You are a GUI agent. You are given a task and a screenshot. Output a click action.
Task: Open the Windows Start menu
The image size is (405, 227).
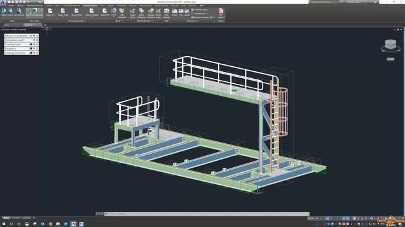coord(4,224)
